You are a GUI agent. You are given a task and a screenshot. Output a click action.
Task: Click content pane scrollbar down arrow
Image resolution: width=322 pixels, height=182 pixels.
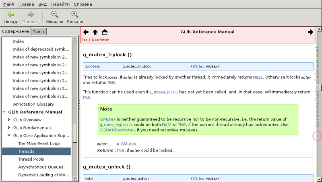319,179
